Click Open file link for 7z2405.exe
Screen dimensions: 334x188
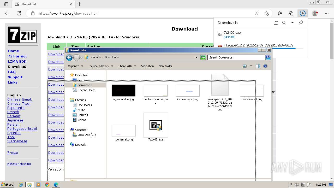[229, 37]
